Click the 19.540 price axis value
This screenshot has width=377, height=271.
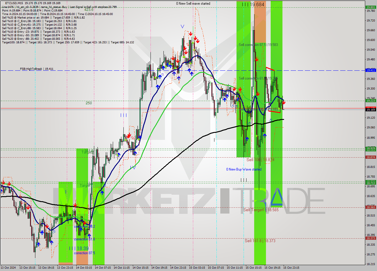tap(370, 49)
